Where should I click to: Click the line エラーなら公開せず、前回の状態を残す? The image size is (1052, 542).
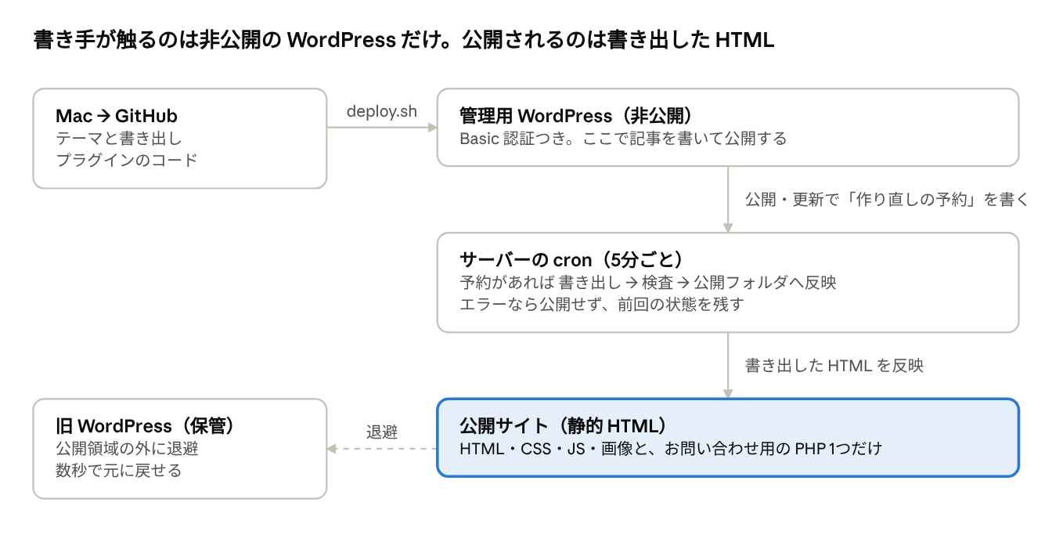(602, 304)
